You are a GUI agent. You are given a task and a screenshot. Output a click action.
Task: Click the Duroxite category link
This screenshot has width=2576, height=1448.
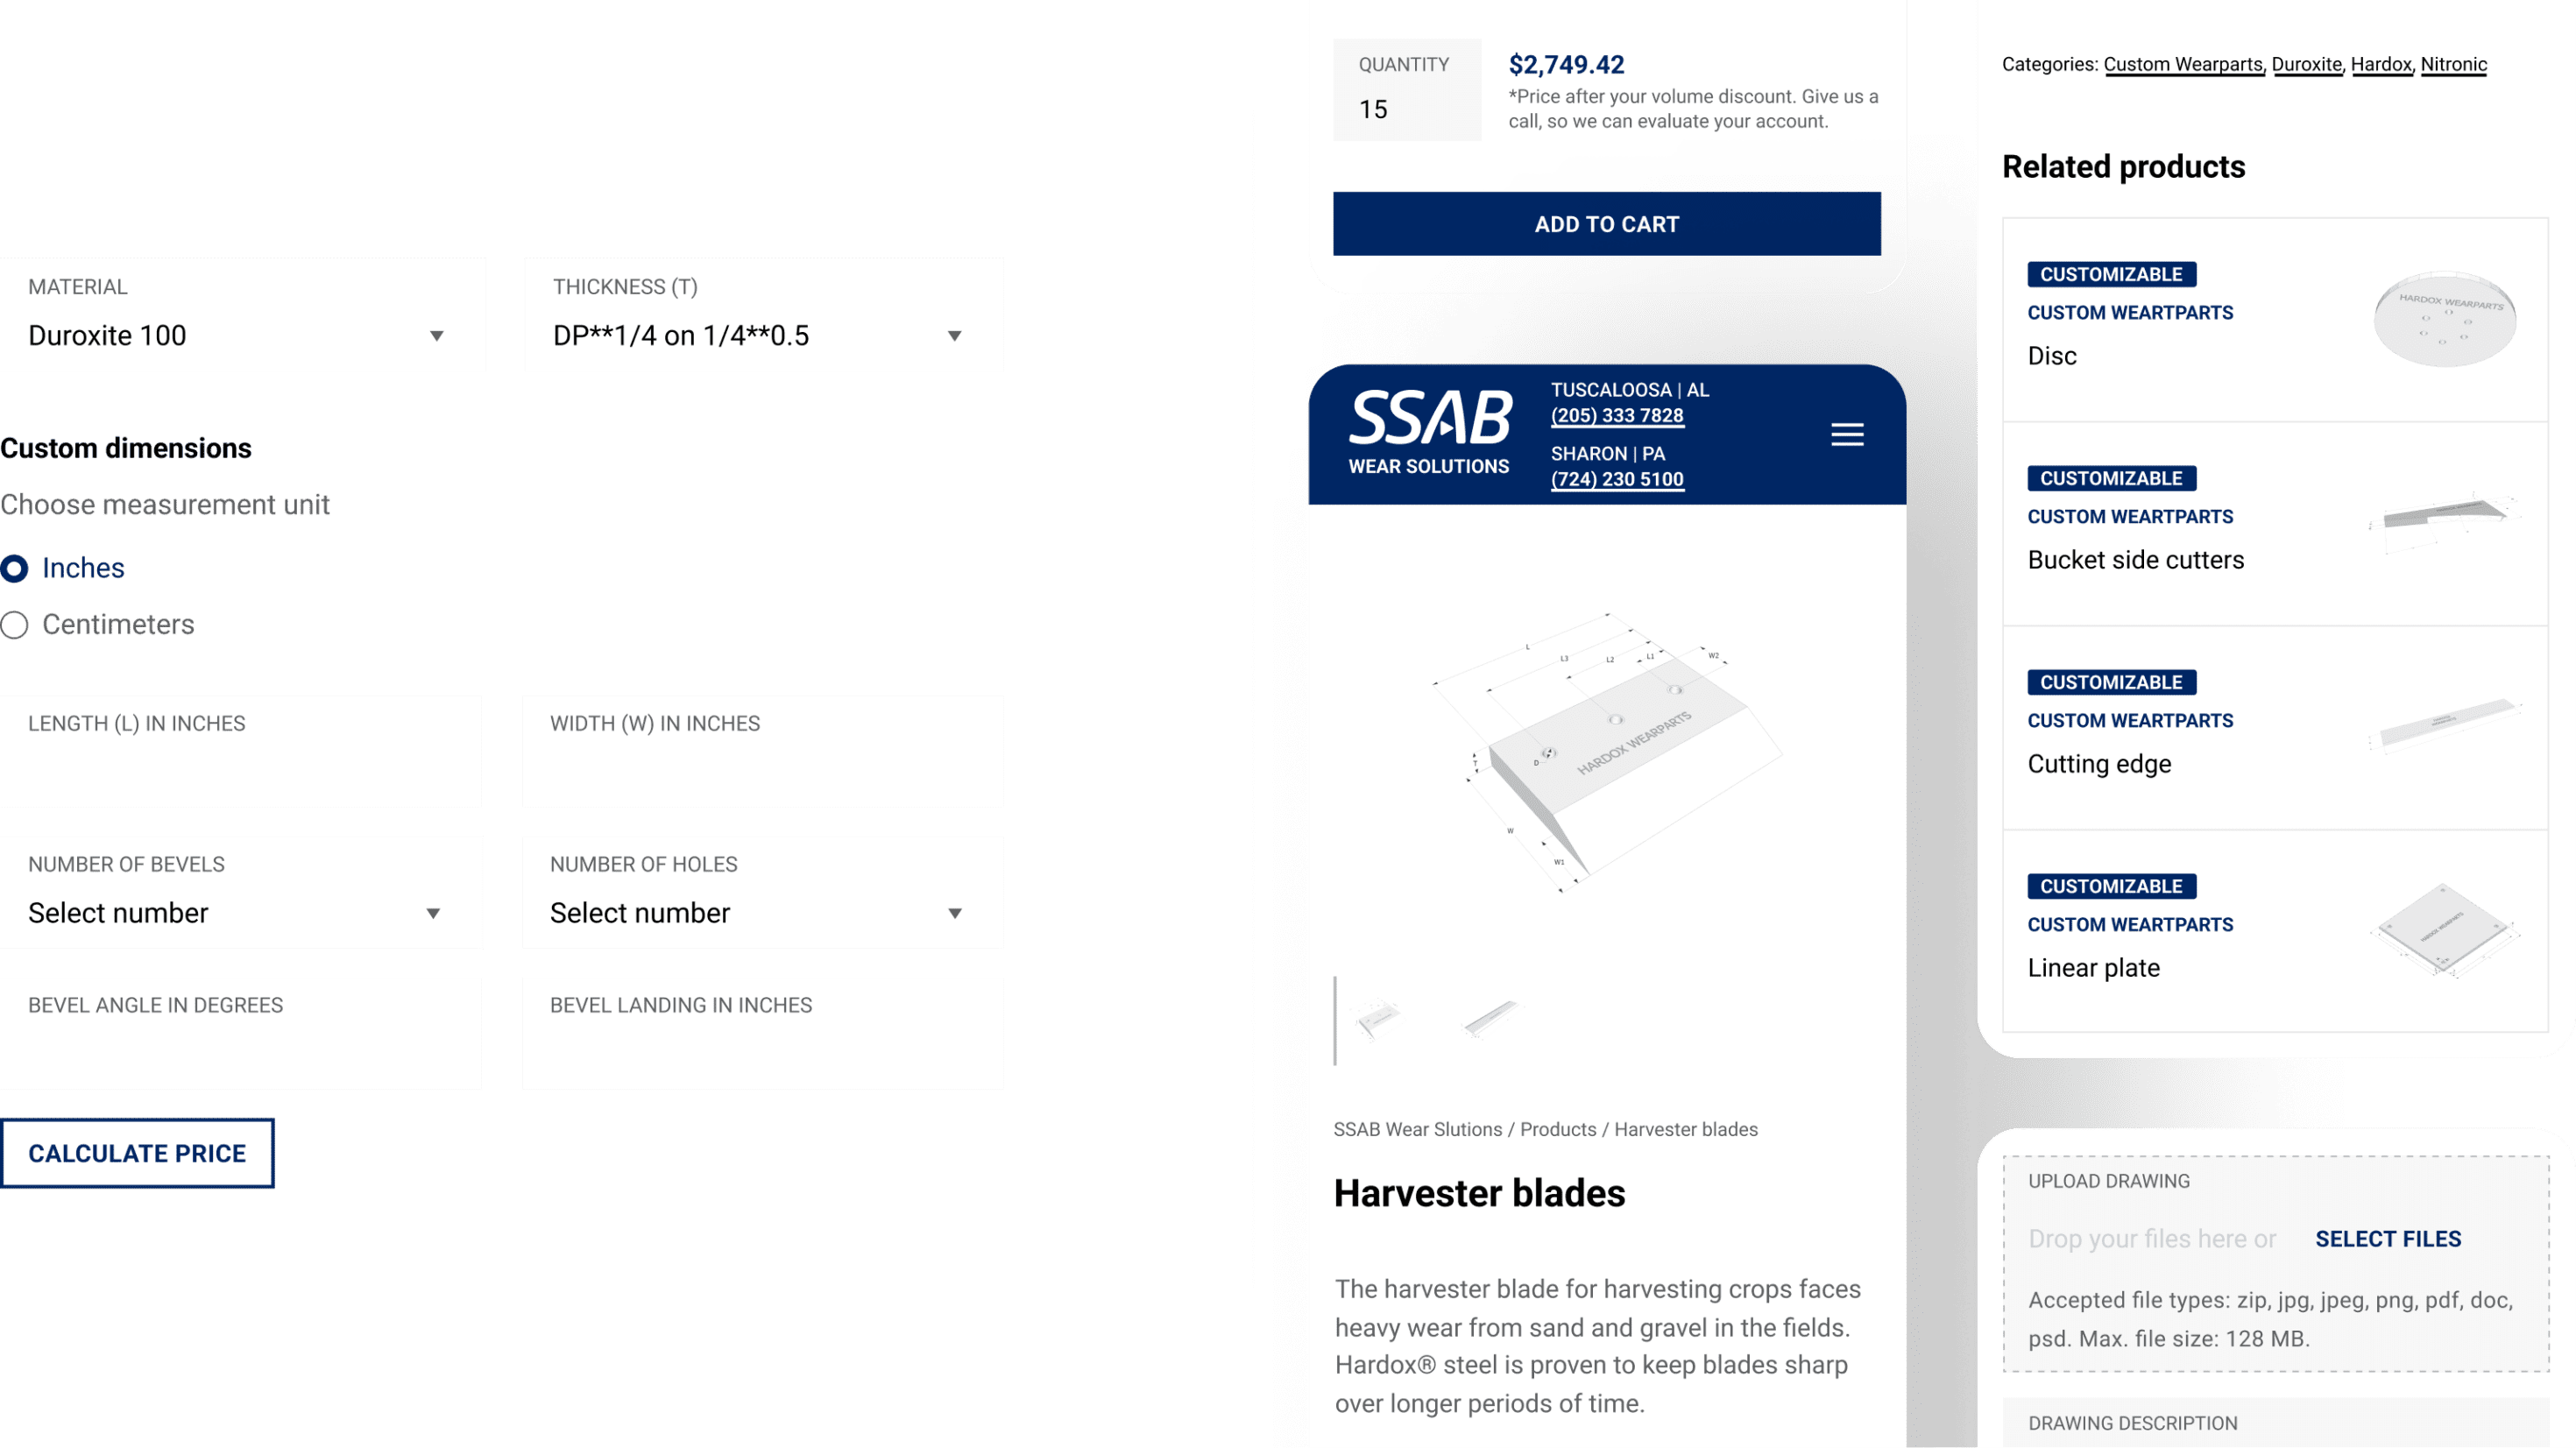coord(2307,66)
